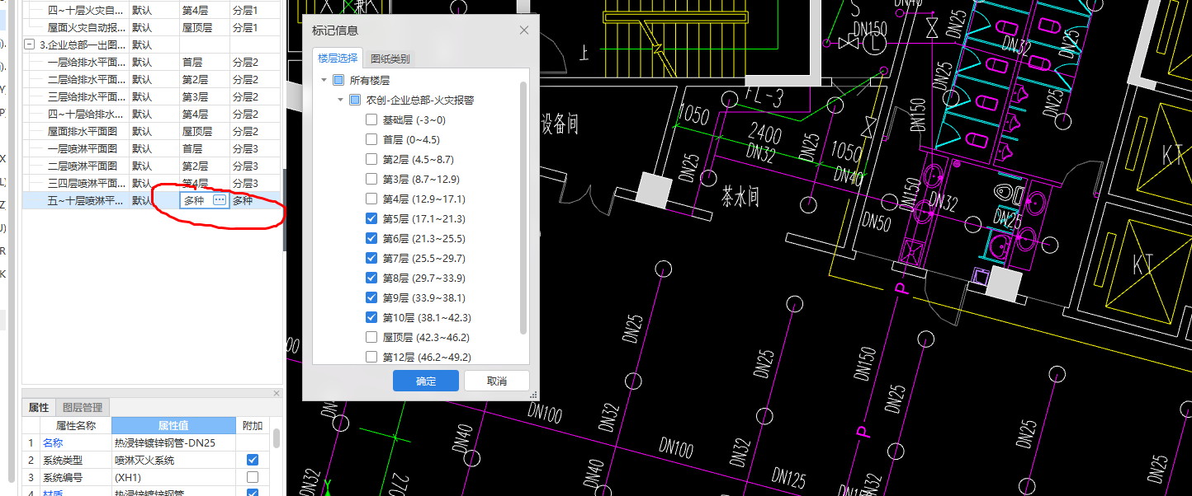
Task: Check the 第2层 (4.5~8.7) checkbox
Action: click(371, 160)
